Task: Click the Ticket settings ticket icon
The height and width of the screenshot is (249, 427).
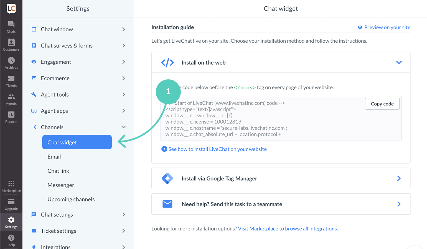Action: coord(34,231)
